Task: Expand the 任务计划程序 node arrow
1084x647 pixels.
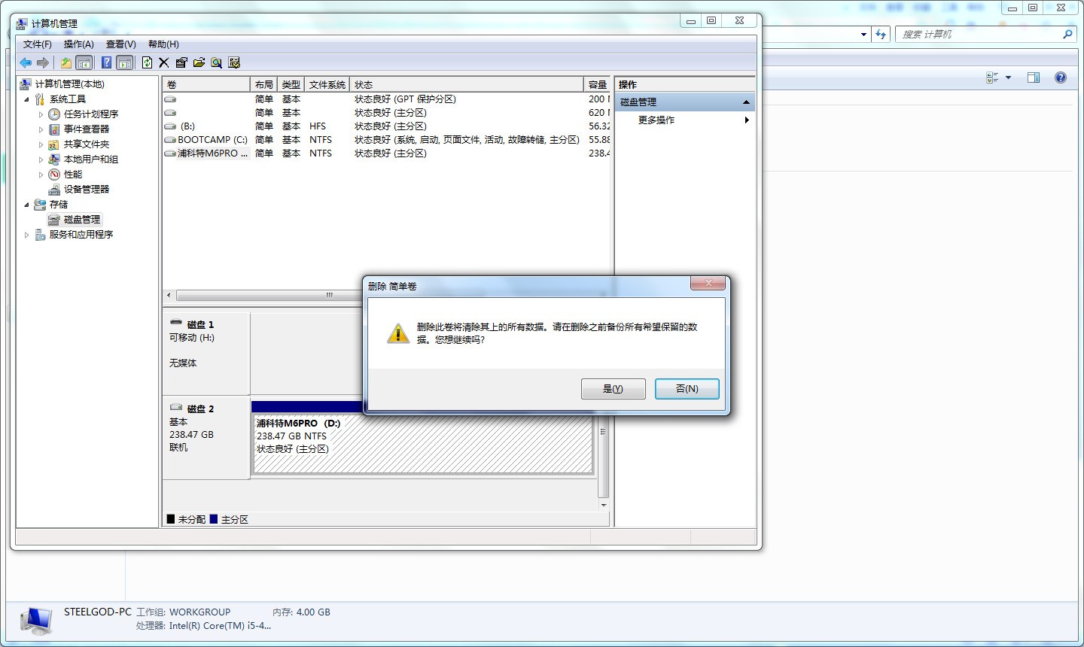Action: pyautogui.click(x=41, y=114)
